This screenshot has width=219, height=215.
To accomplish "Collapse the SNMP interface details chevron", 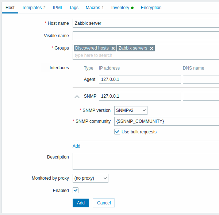I will tap(77, 97).
